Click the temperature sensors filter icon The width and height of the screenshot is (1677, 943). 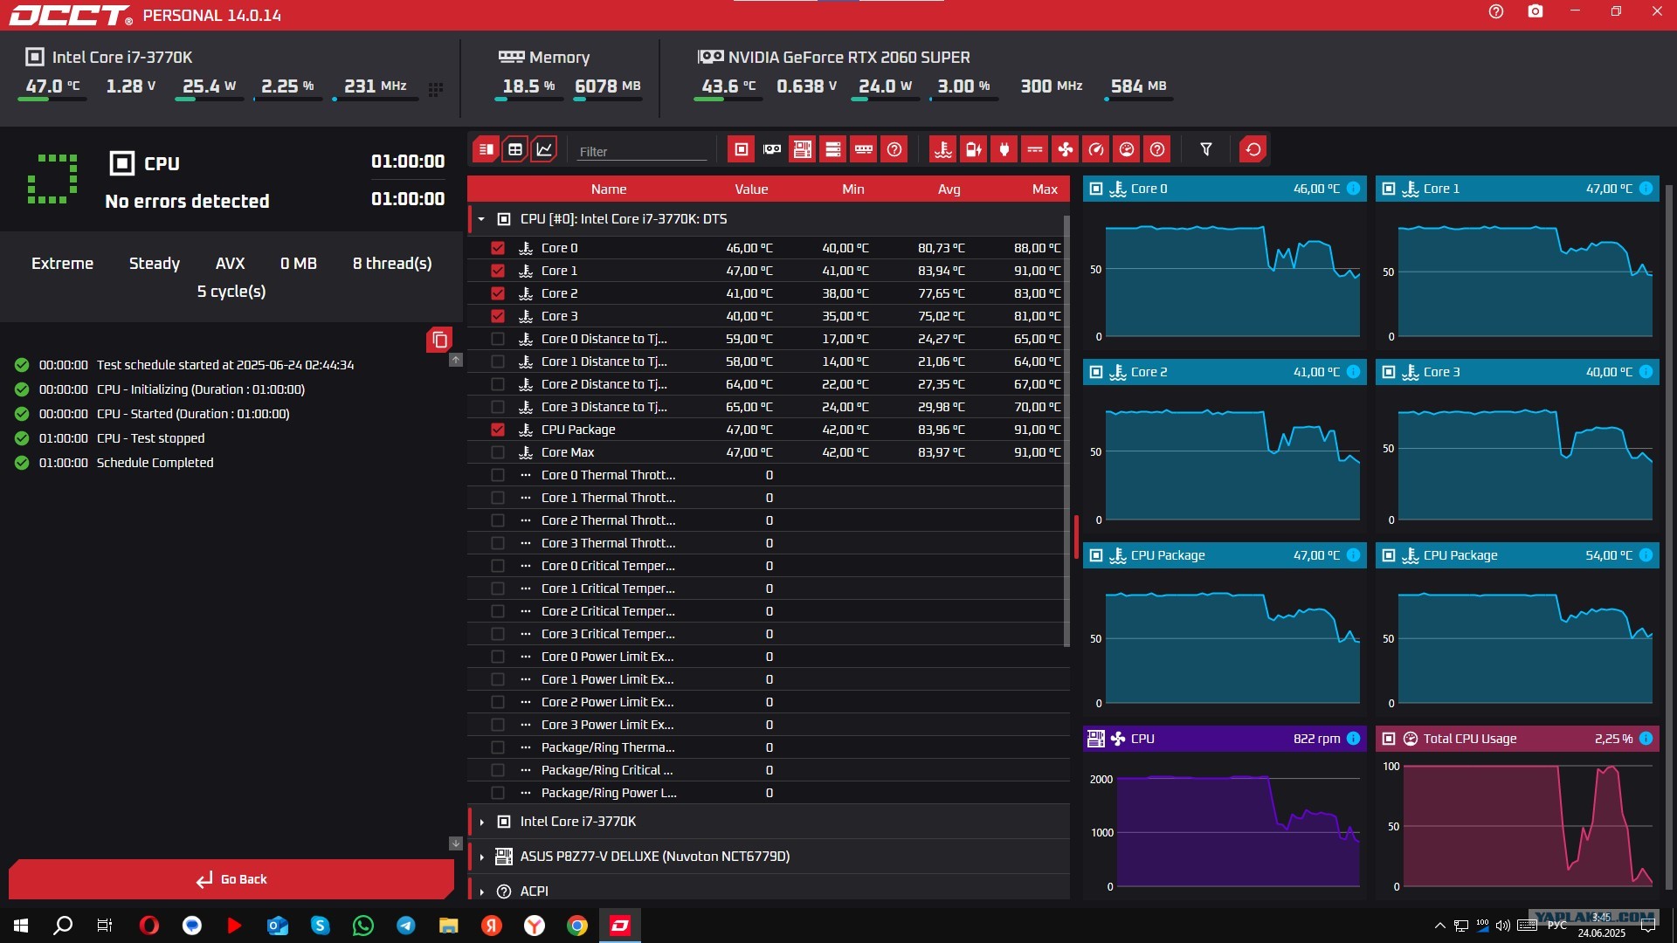click(x=943, y=149)
